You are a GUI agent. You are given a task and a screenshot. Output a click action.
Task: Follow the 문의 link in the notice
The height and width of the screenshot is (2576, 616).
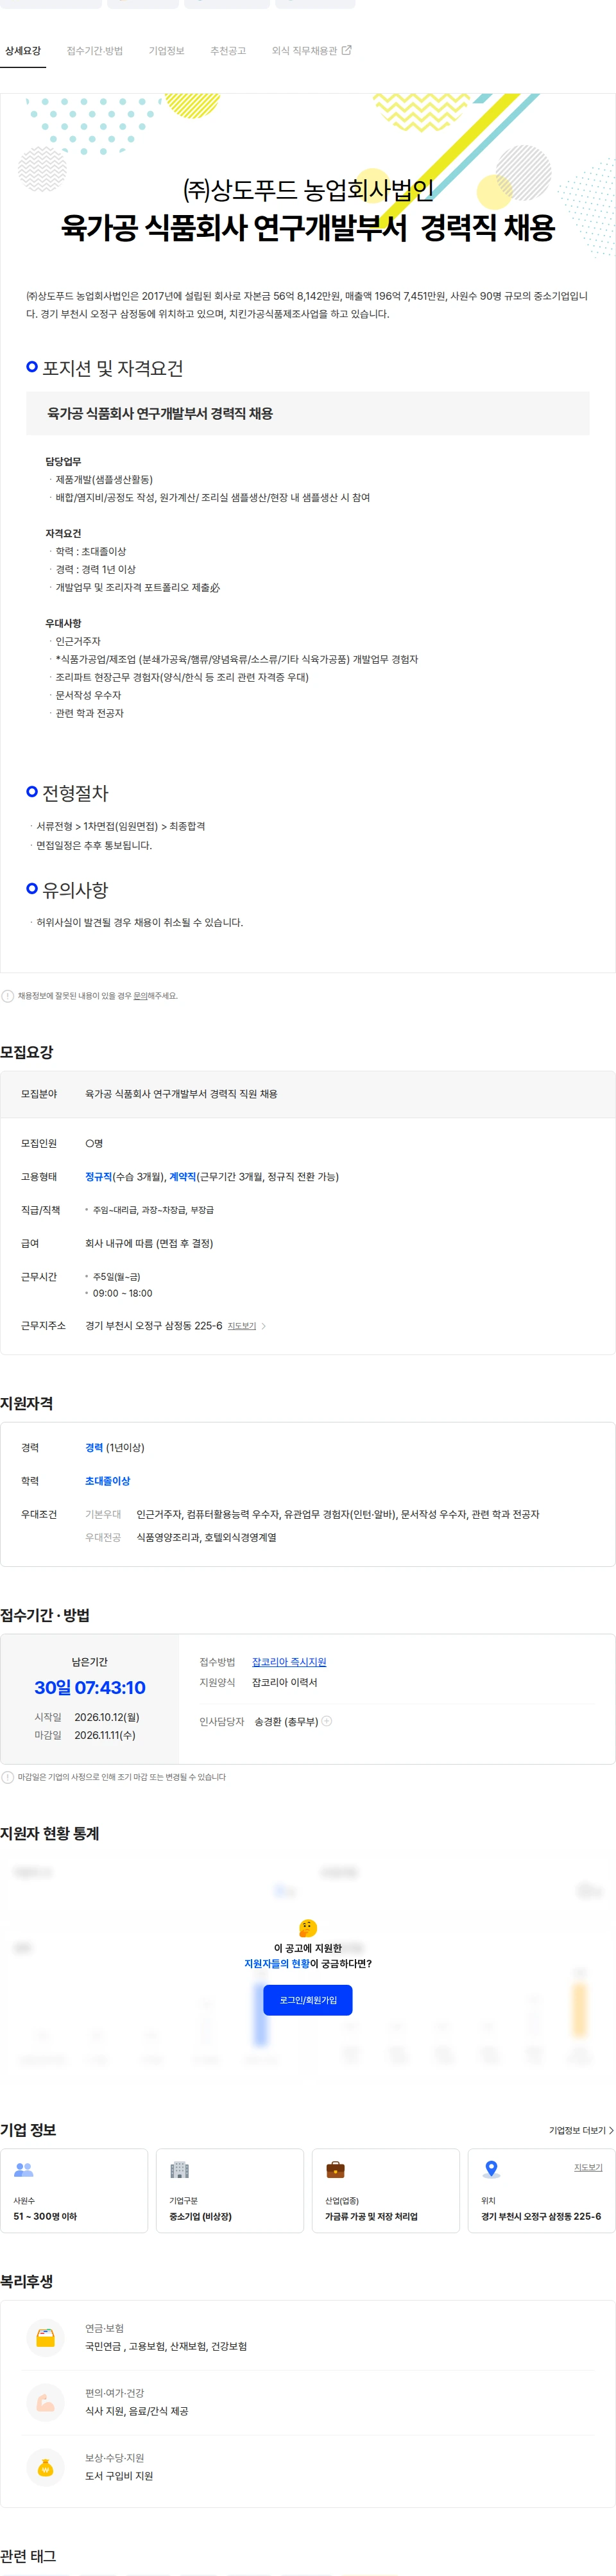140,996
